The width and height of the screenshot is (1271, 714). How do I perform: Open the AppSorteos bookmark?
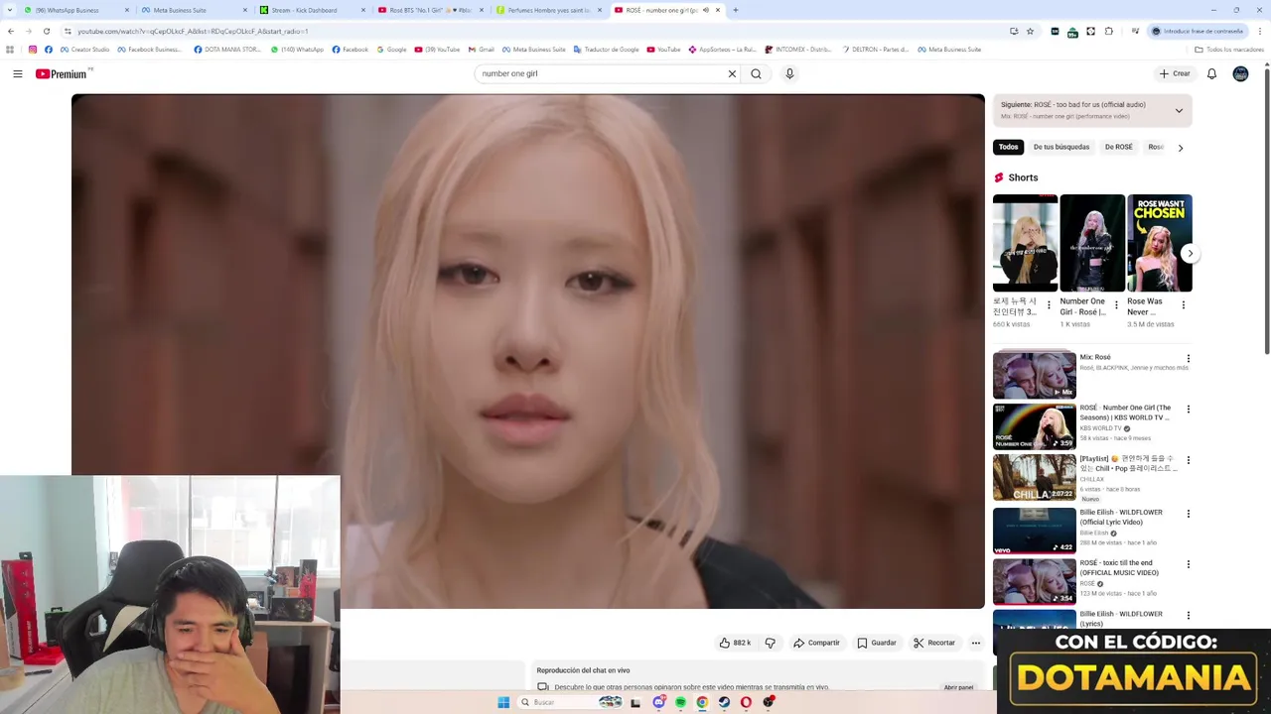723,49
